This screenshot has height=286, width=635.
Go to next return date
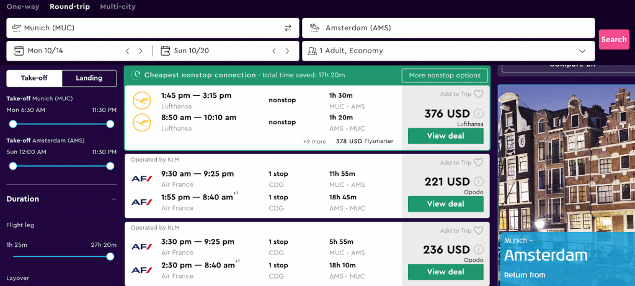[x=287, y=51]
